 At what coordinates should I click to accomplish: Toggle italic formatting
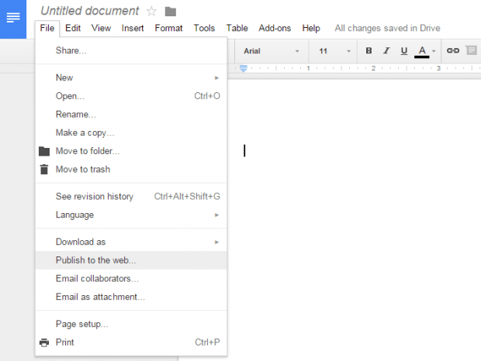386,51
